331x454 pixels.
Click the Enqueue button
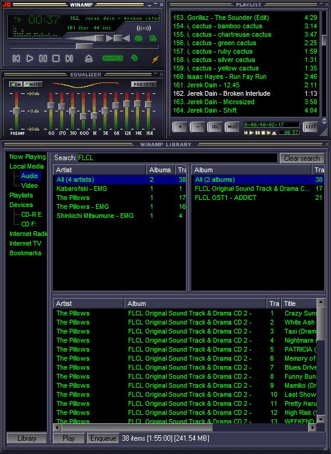pos(103,438)
